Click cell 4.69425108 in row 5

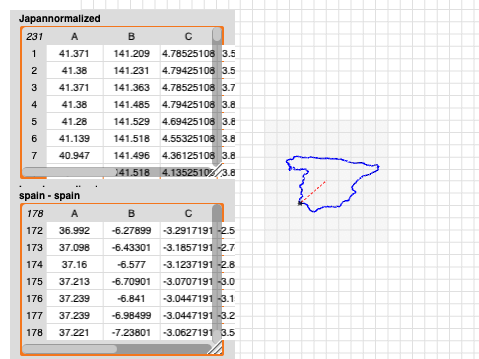[188, 122]
